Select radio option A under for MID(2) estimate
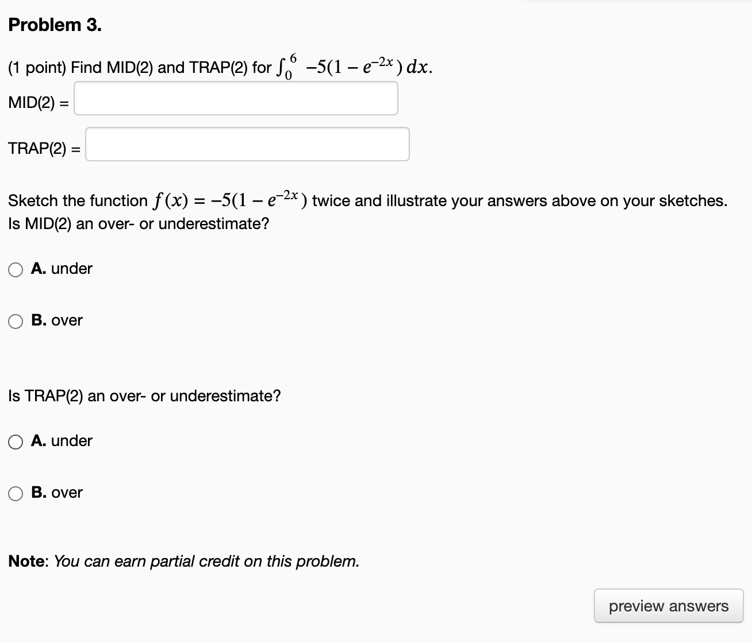This screenshot has height=643, width=752. pyautogui.click(x=15, y=269)
